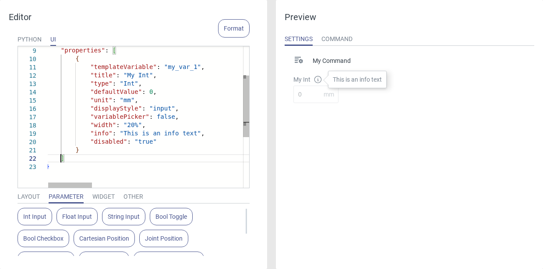Click the code editor vertical scrollbar
The width and height of the screenshot is (543, 269).
pyautogui.click(x=246, y=105)
